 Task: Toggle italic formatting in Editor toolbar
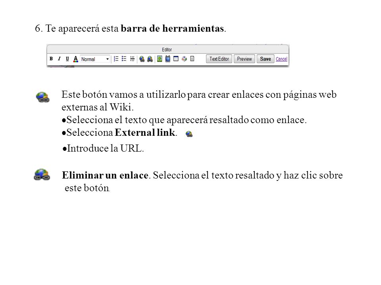coord(59,59)
